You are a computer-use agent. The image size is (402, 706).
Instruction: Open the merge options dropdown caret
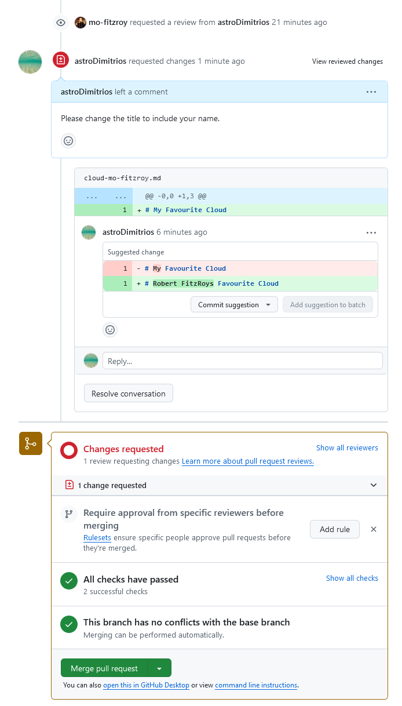159,668
